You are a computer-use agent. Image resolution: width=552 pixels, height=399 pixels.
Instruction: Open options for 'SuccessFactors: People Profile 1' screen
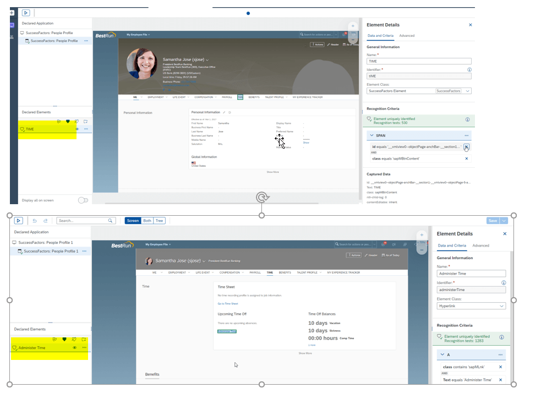(85, 251)
